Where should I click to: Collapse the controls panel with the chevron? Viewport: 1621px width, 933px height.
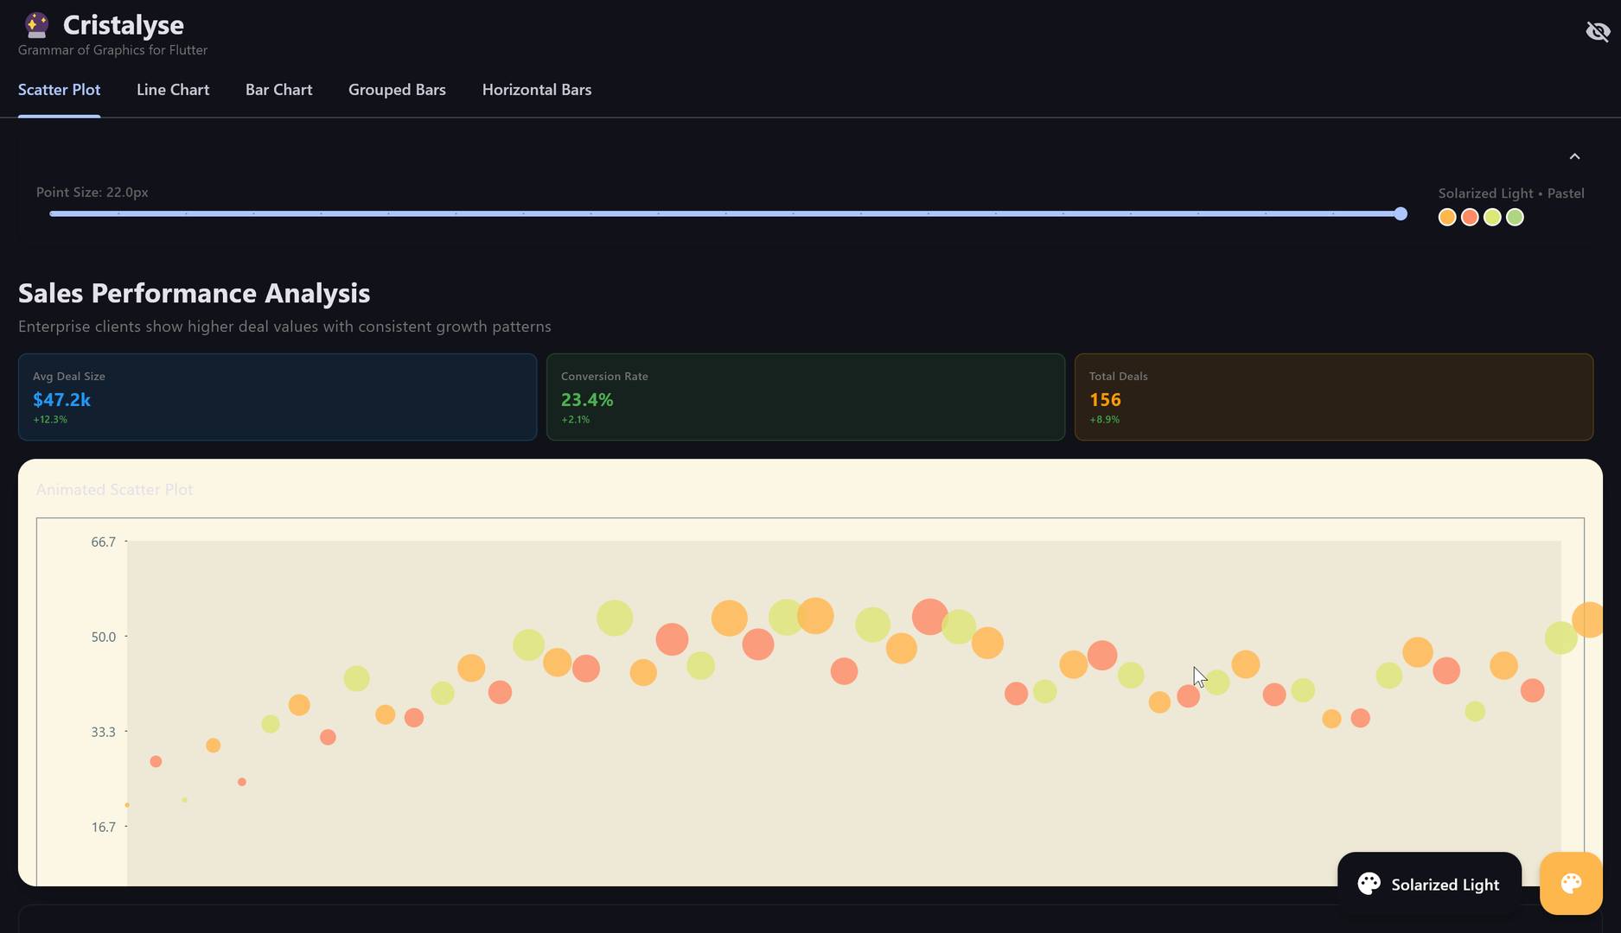coord(1574,156)
